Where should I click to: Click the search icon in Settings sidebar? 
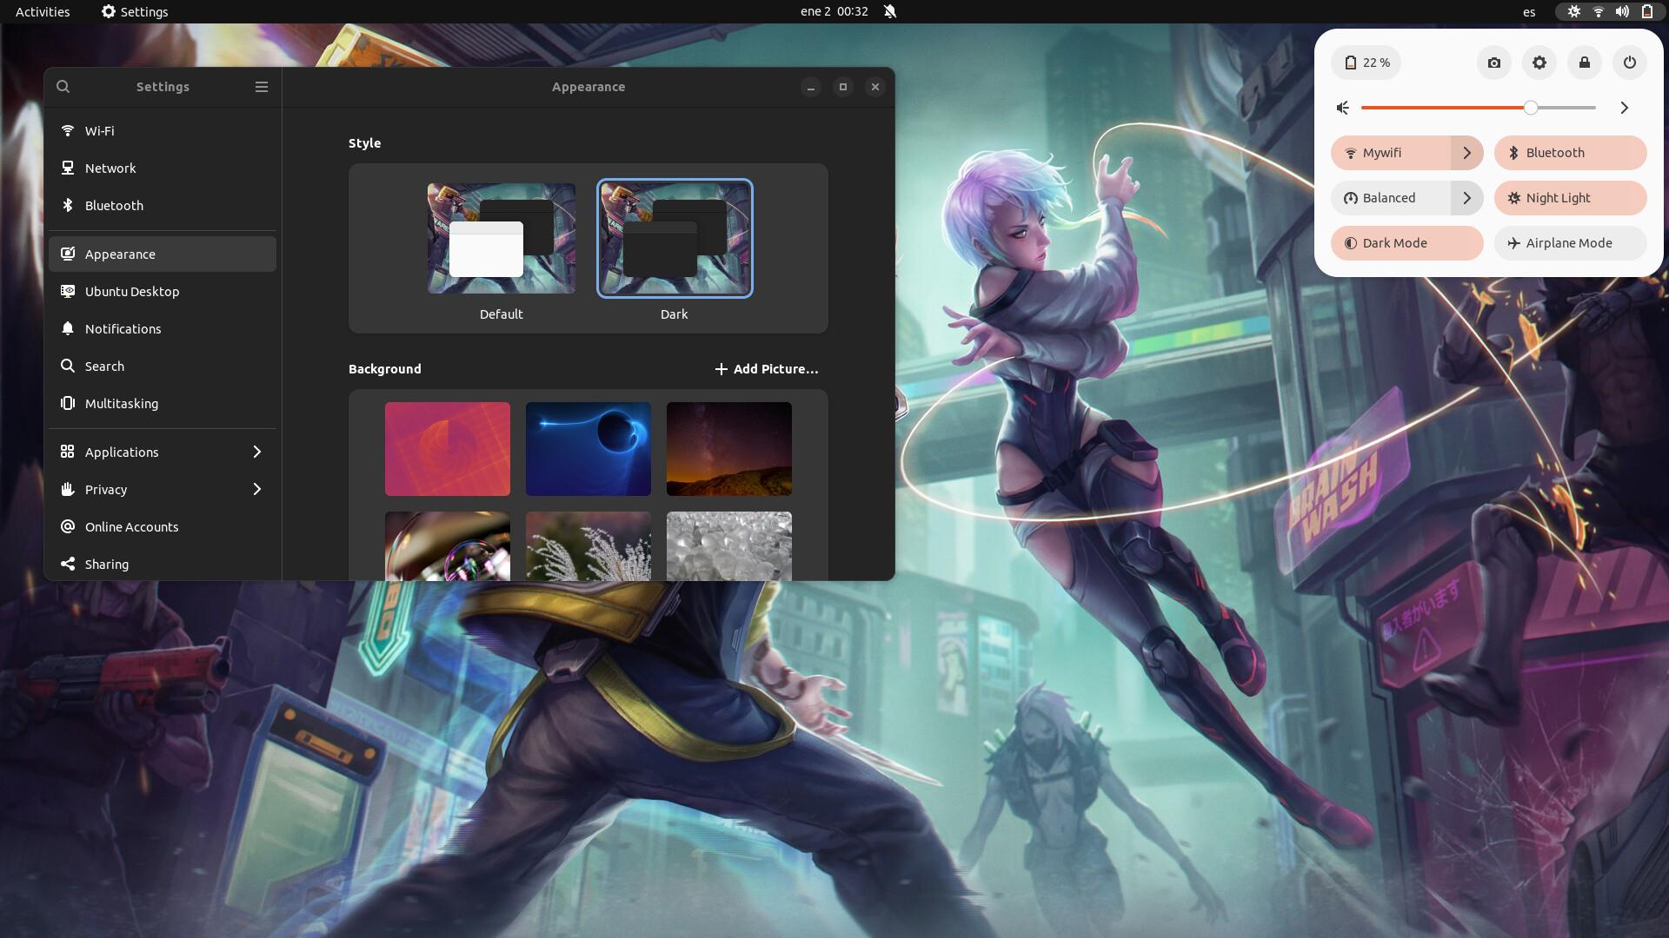point(63,87)
